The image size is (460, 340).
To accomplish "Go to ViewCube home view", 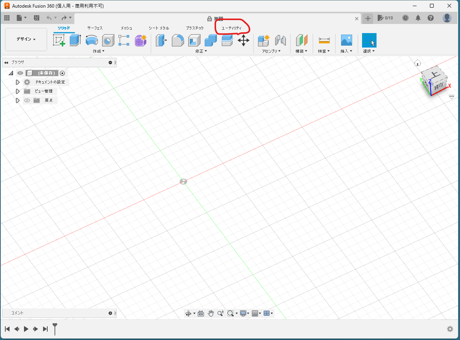I will point(418,63).
